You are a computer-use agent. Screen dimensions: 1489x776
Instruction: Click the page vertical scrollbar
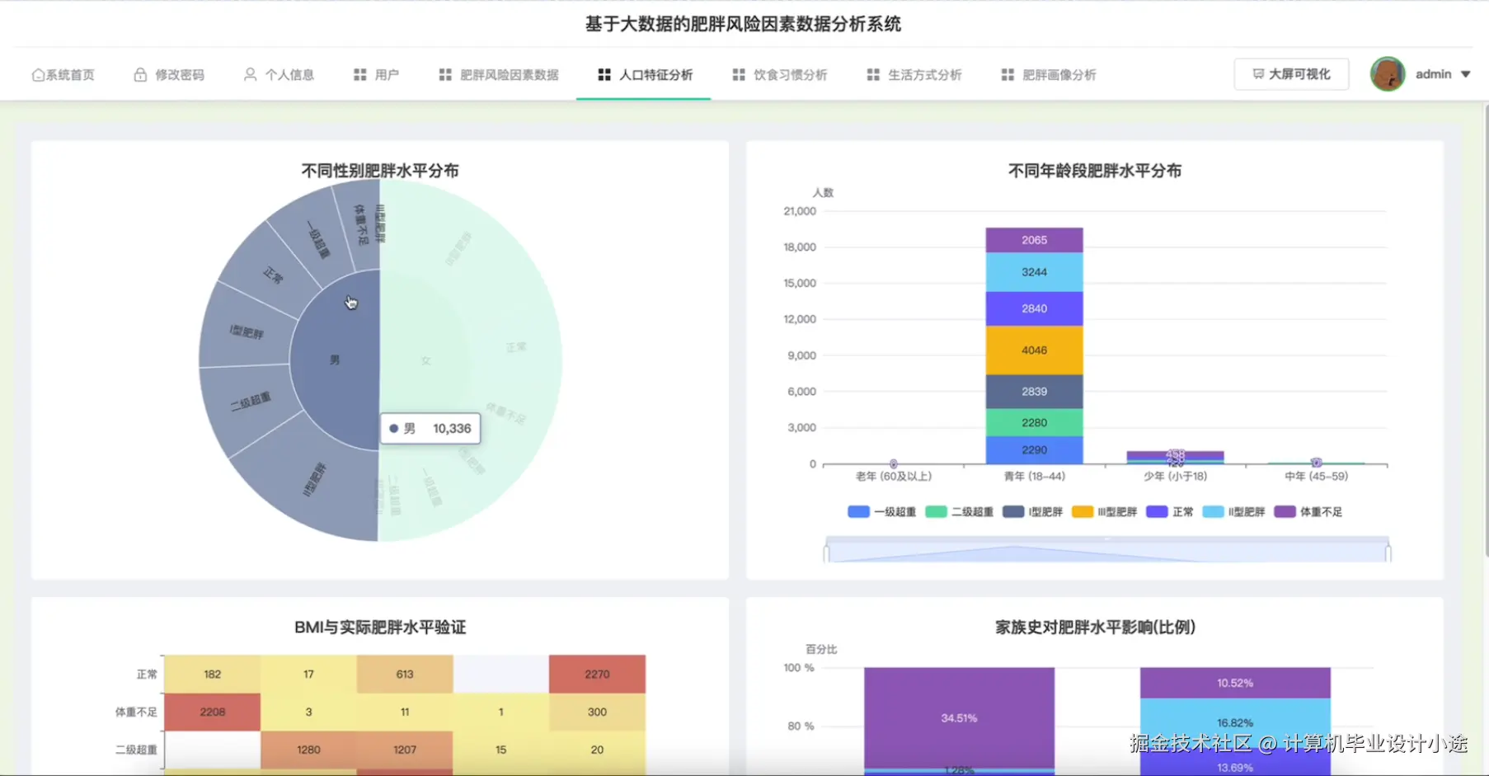click(1485, 330)
